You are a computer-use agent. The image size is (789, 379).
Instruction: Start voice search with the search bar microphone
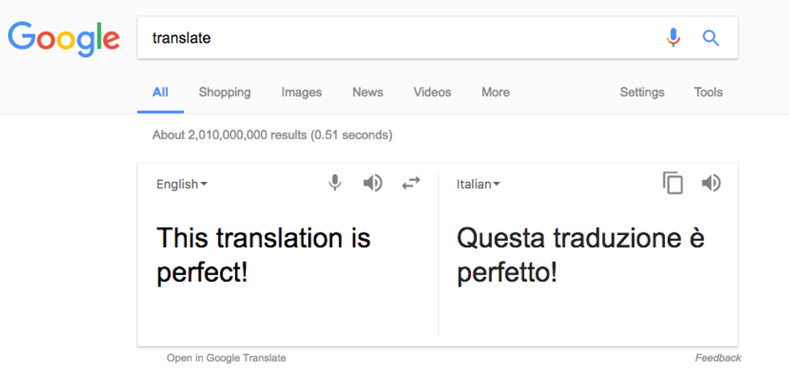[673, 38]
